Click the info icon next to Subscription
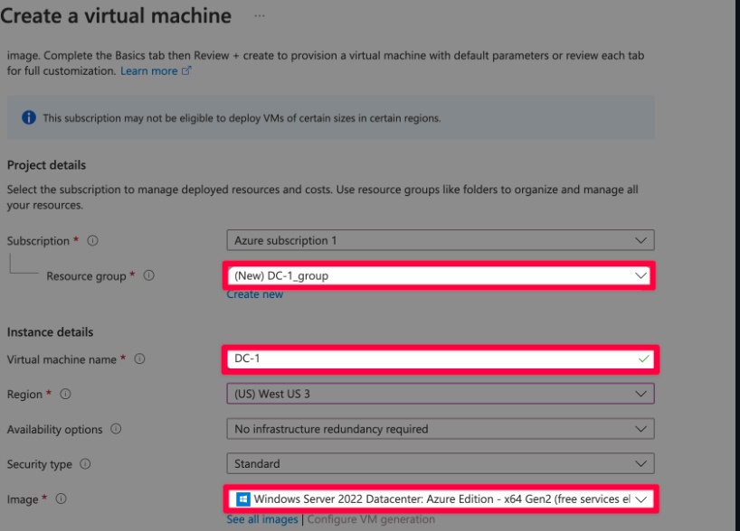 pyautogui.click(x=92, y=241)
